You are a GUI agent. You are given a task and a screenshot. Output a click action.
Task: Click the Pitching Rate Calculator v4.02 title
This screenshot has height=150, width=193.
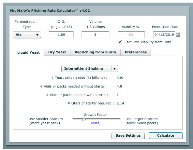point(50,10)
